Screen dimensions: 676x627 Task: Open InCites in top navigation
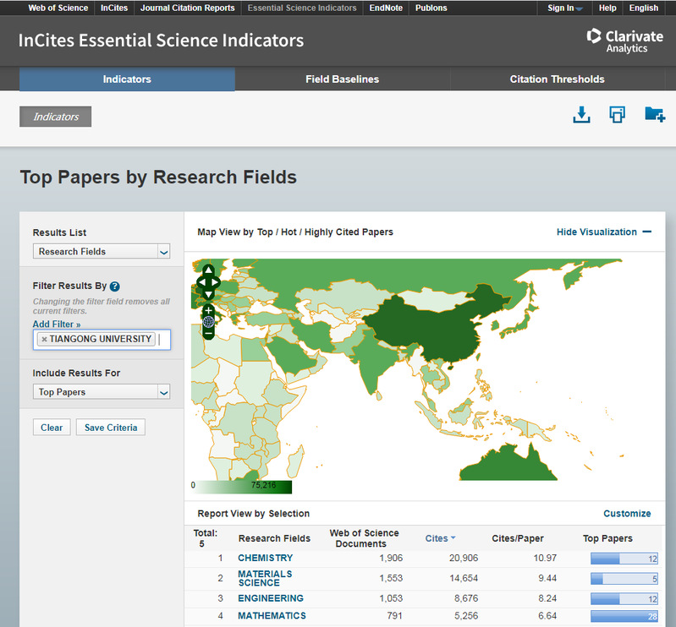114,8
